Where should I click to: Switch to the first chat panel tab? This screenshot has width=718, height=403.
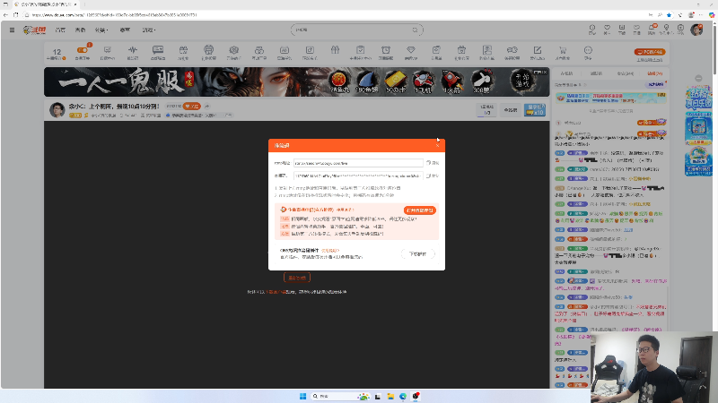click(x=567, y=73)
